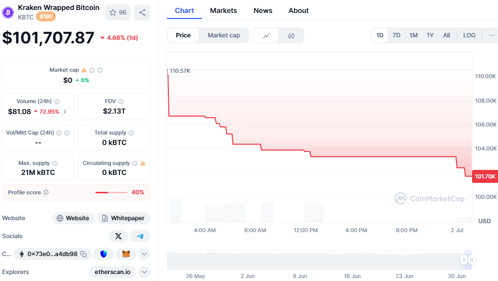The image size is (498, 281).
Task: Select the 7D time range
Action: coord(396,35)
